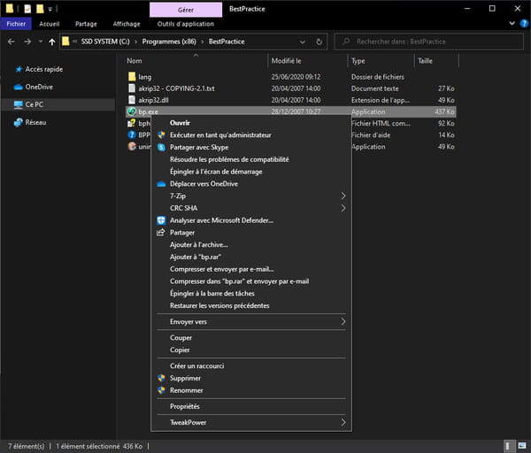Choose Couper in the context menu
This screenshot has width=531, height=453.
pos(251,338)
